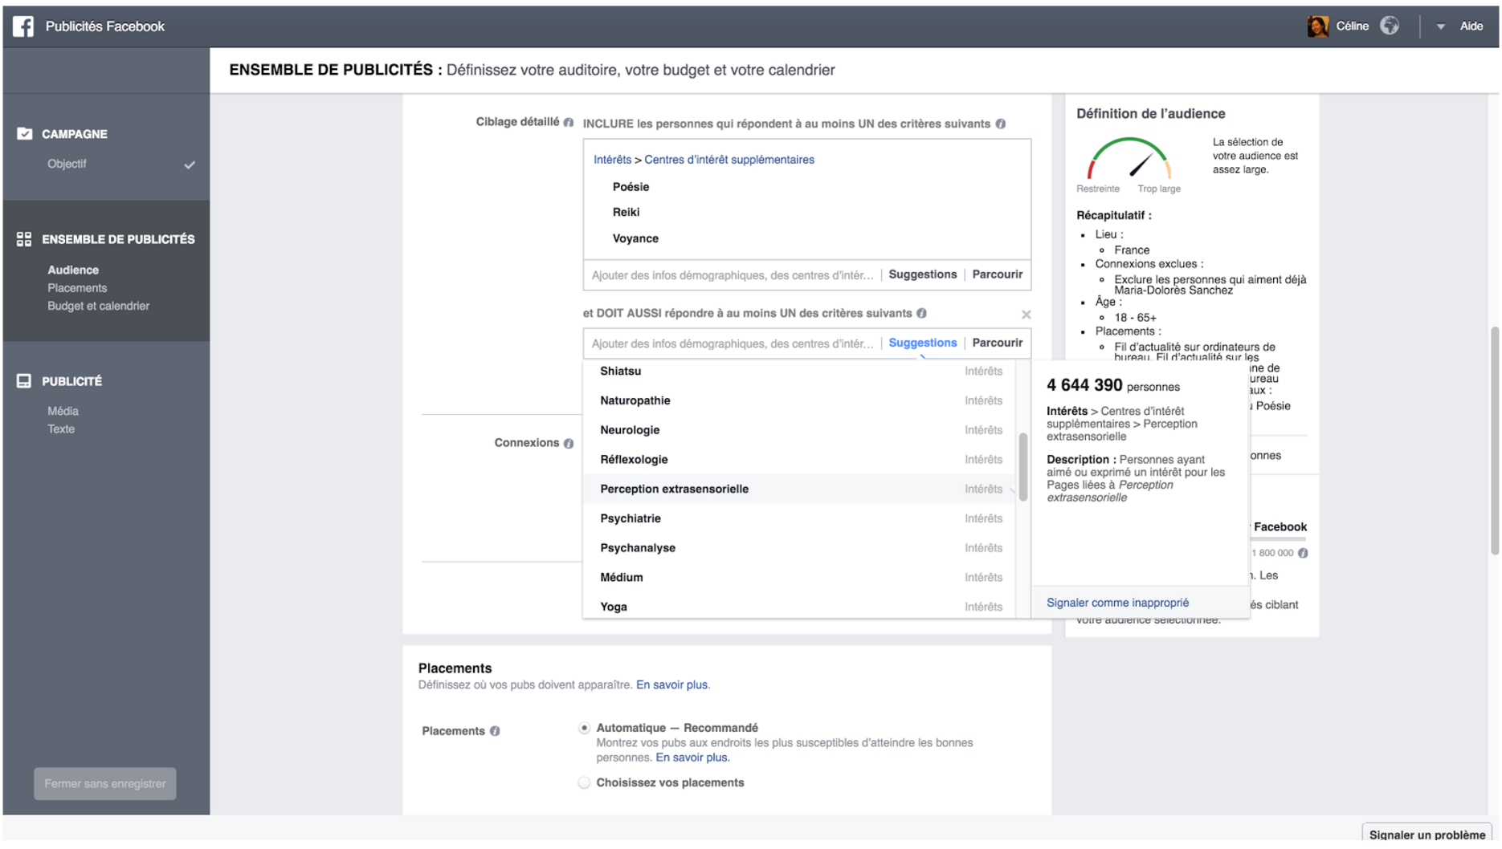Click the second targeting search input field
The width and height of the screenshot is (1502, 849).
point(732,343)
